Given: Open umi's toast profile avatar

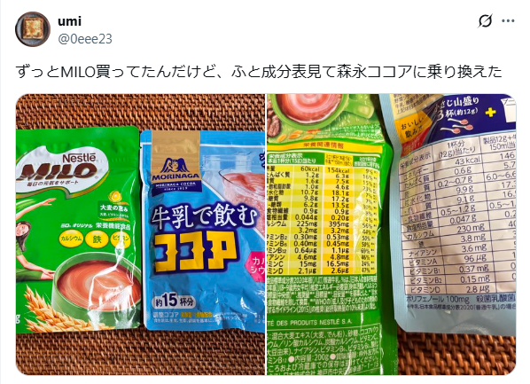Looking at the screenshot, I should (x=33, y=29).
